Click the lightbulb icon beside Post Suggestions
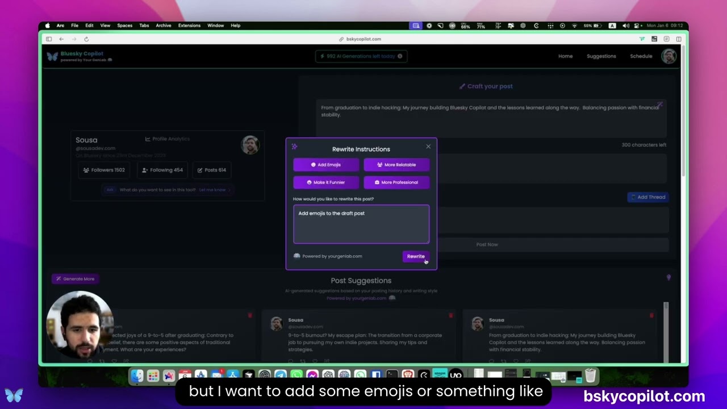The image size is (727, 409). 668,278
